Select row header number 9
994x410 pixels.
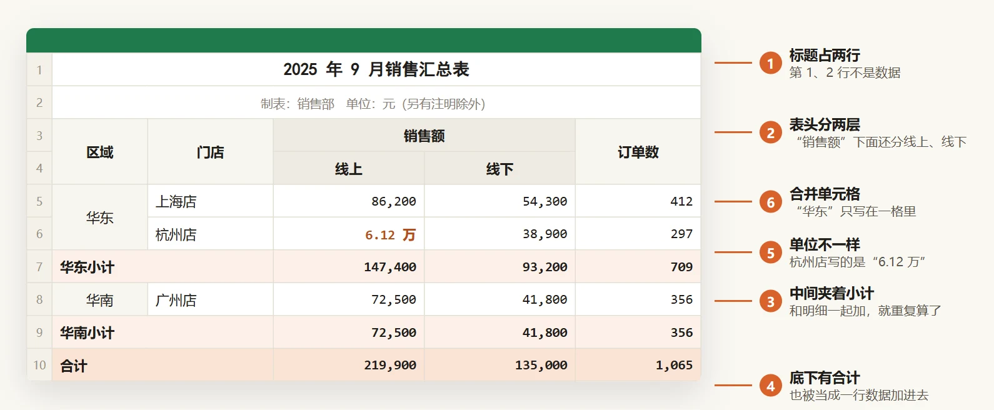(39, 332)
